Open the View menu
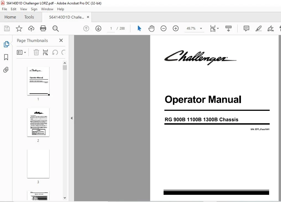This screenshot has width=281, height=202. (23, 9)
